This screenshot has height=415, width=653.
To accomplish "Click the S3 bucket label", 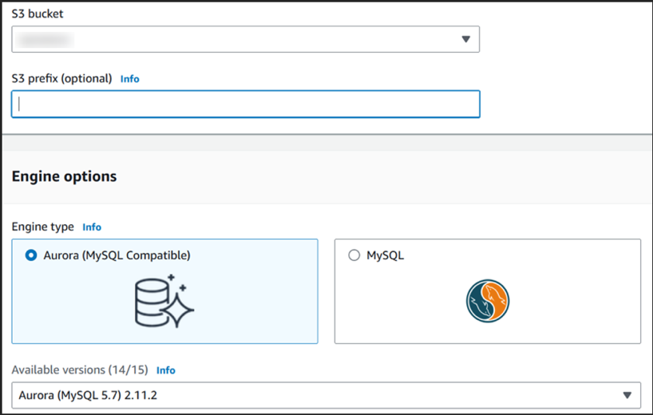I will [x=38, y=14].
